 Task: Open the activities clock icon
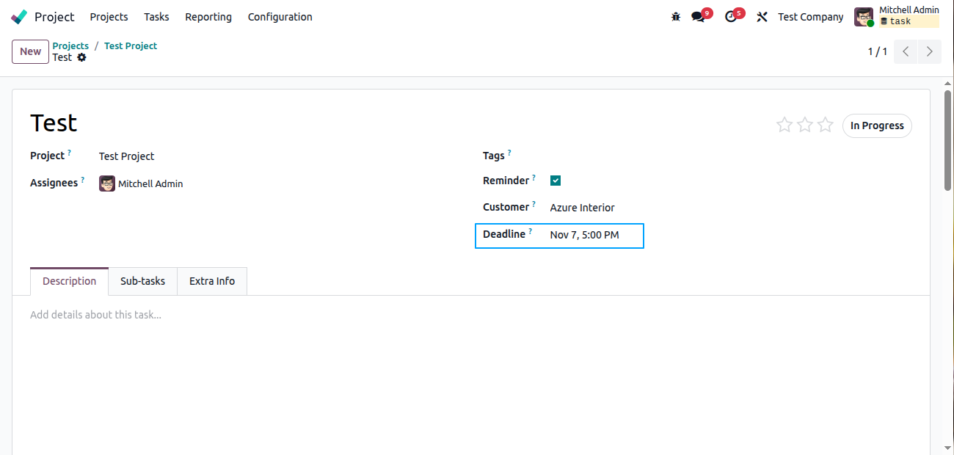pos(730,16)
